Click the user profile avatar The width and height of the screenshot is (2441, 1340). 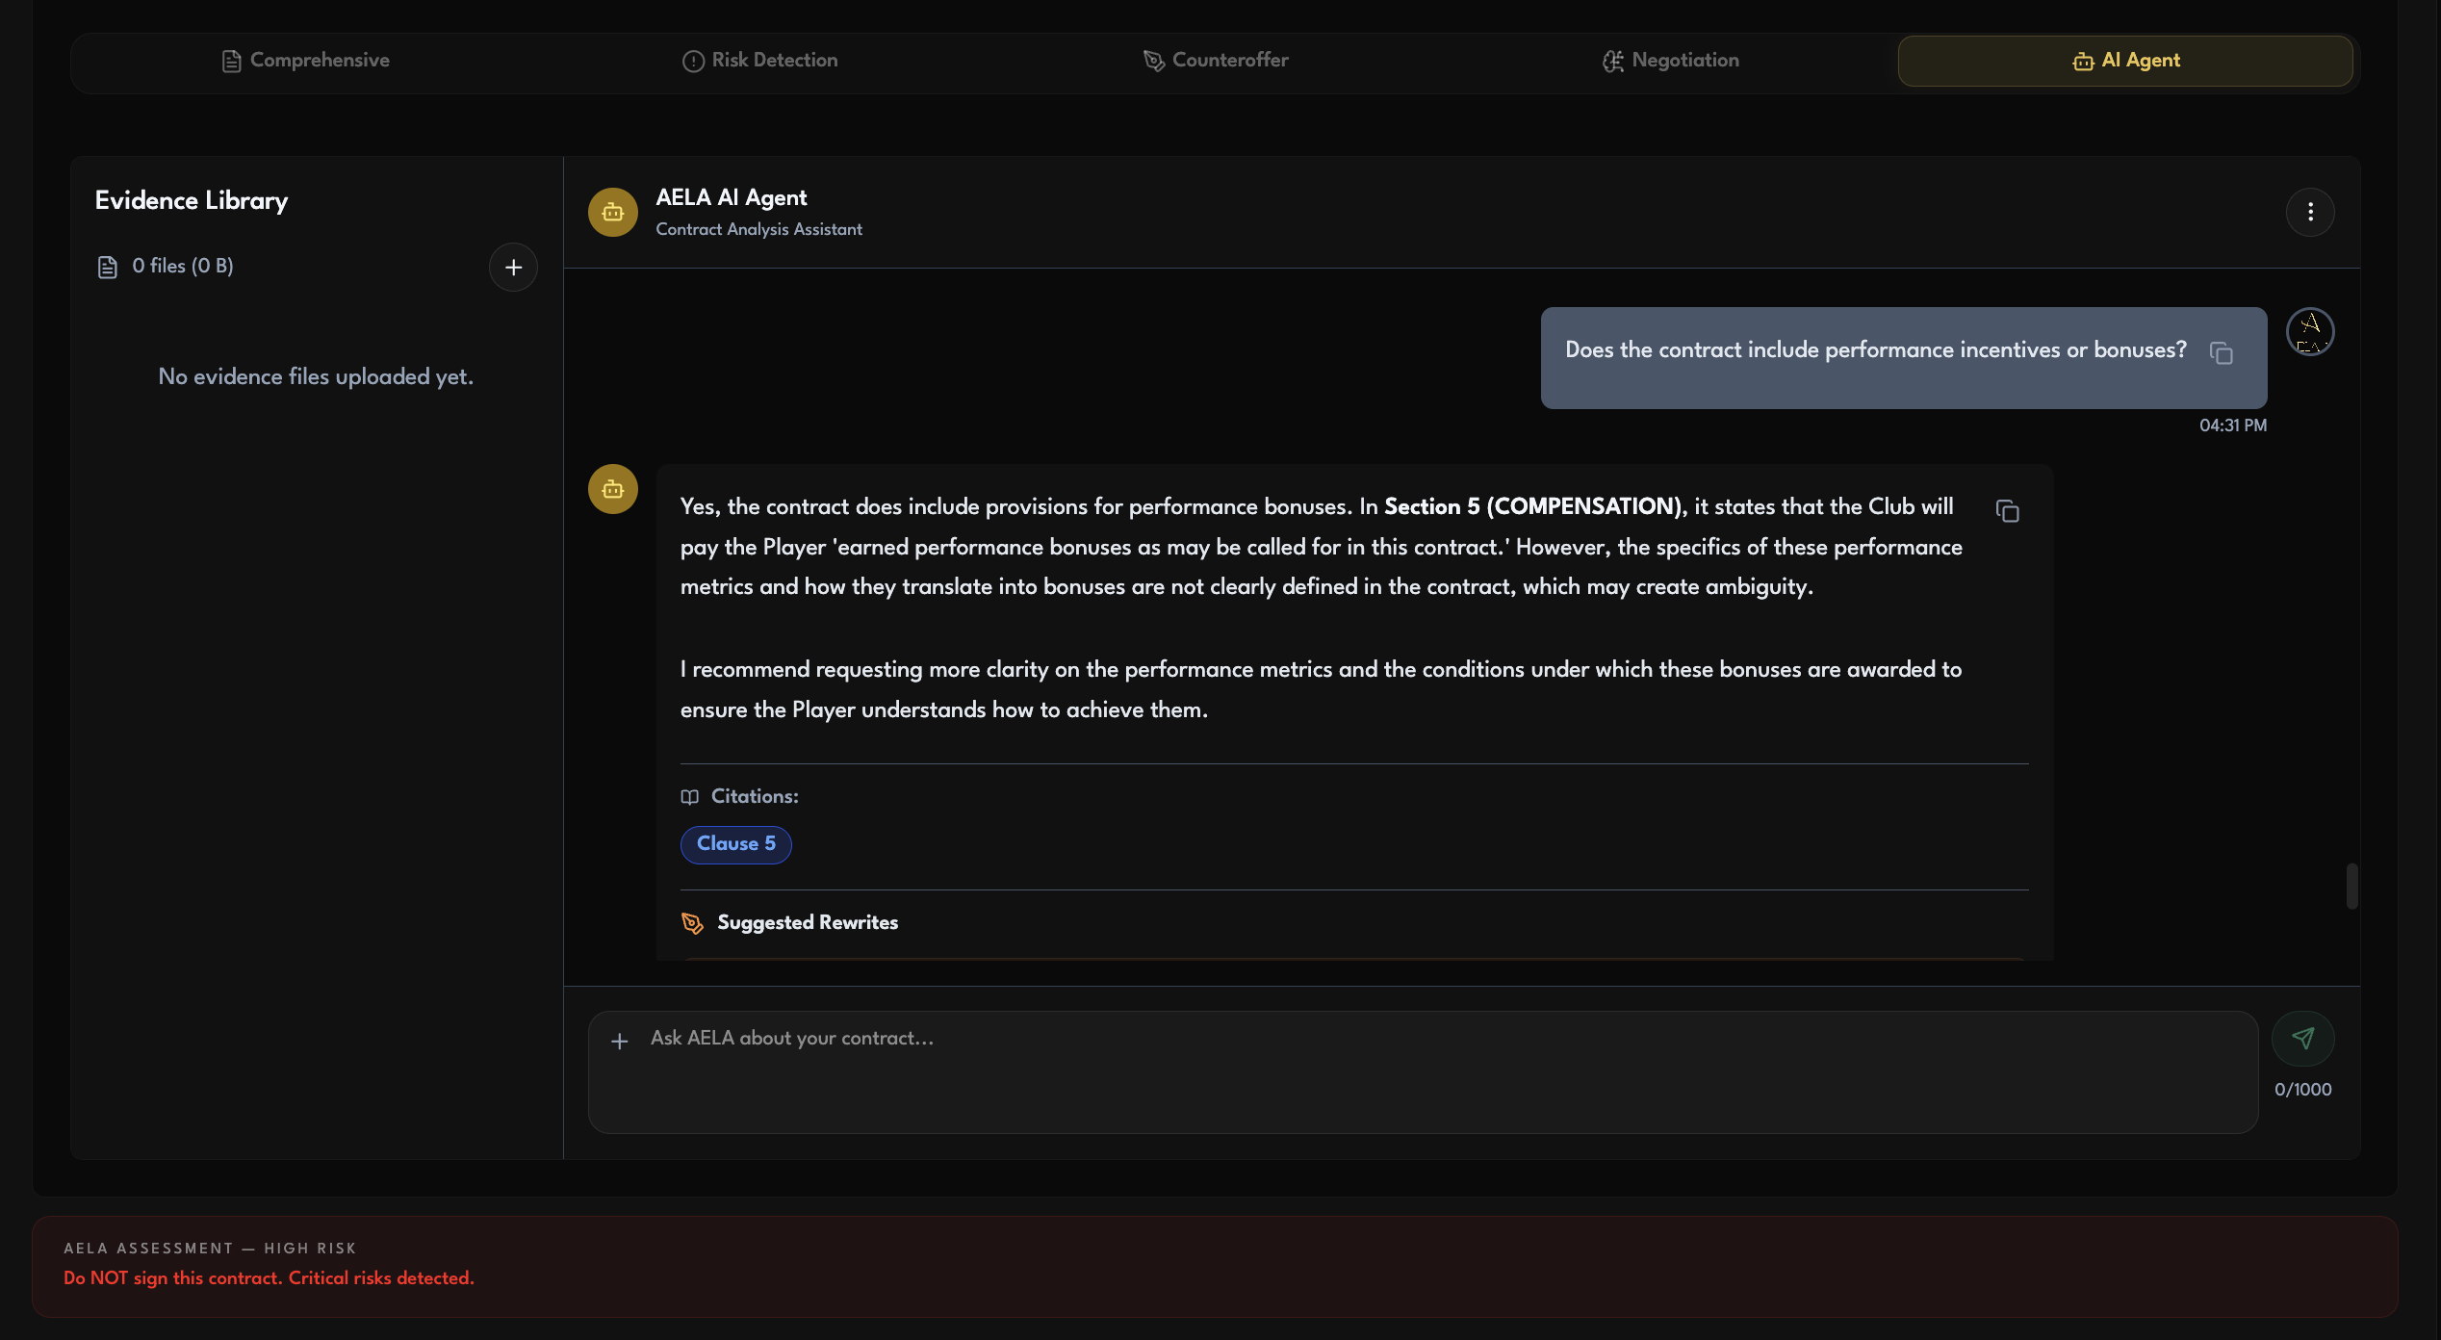click(2310, 332)
